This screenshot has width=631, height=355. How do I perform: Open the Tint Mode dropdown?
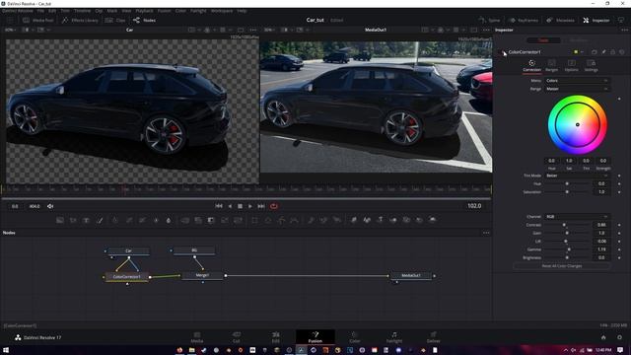(x=577, y=176)
